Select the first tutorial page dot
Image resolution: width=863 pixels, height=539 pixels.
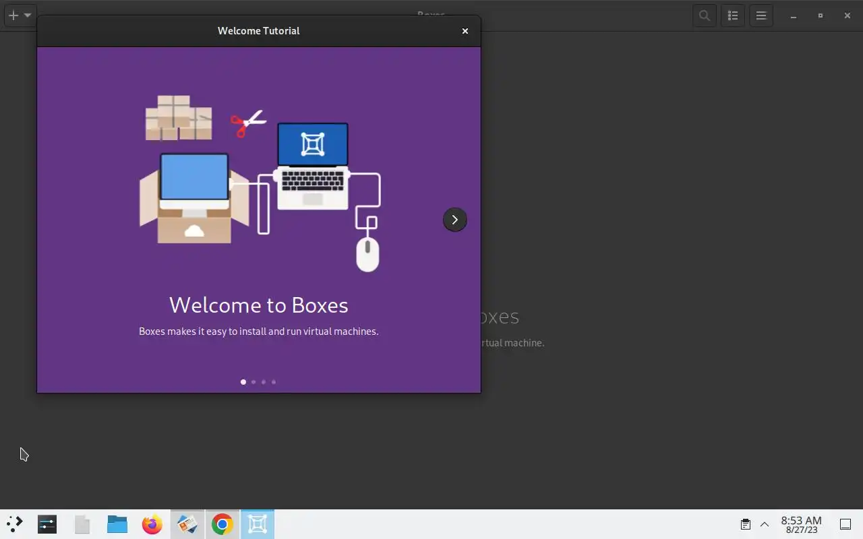tap(243, 382)
